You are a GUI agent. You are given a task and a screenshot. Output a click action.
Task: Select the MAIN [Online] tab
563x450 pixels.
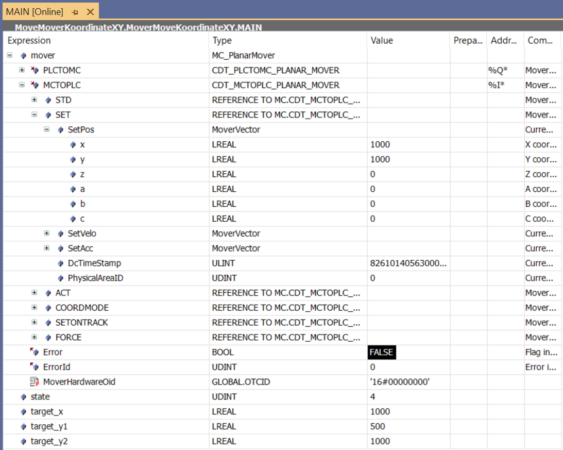pos(36,11)
